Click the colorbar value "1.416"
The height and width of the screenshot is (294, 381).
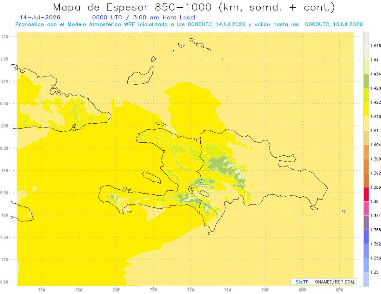[x=376, y=116]
